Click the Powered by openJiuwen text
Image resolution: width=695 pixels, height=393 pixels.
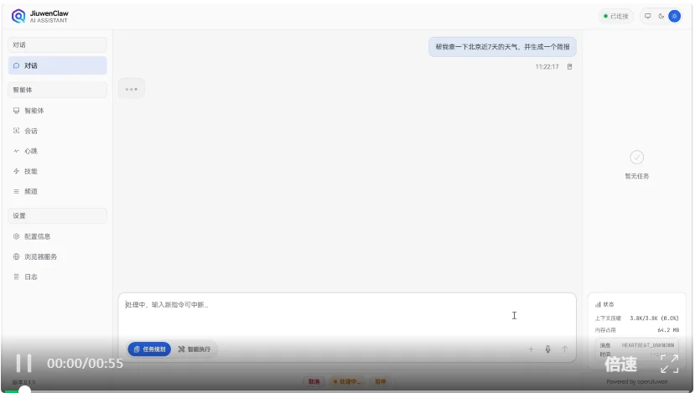(636, 381)
